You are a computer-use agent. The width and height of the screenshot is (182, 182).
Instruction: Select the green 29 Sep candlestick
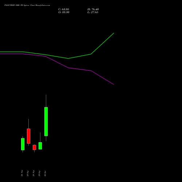pos(40,146)
